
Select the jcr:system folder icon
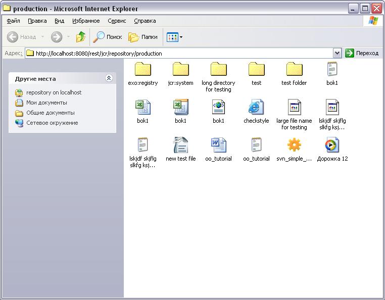[180, 69]
